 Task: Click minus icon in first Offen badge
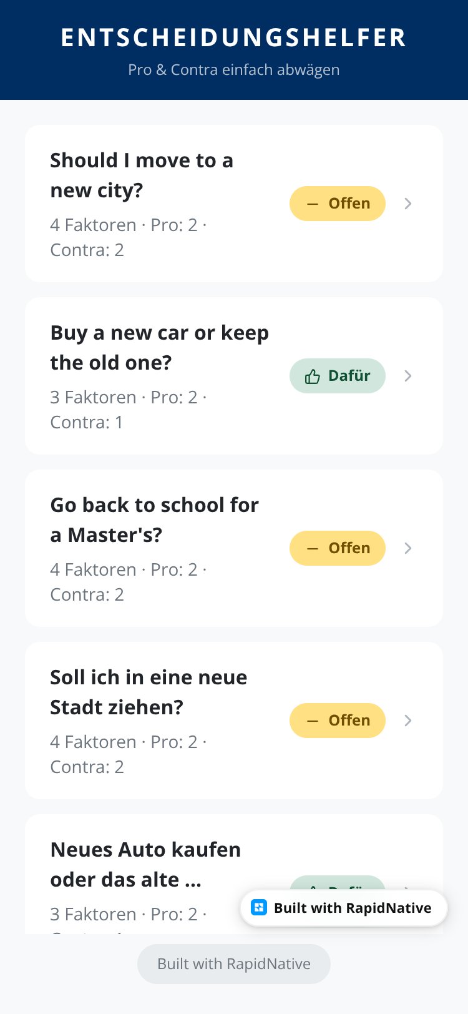pos(313,204)
